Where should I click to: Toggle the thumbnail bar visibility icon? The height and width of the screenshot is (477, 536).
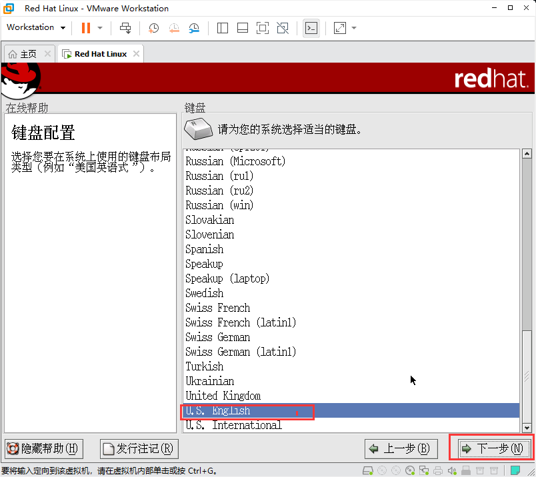pos(242,27)
